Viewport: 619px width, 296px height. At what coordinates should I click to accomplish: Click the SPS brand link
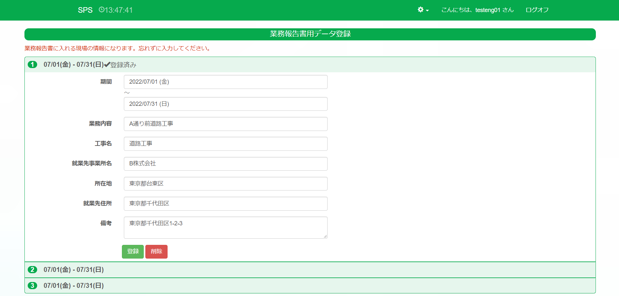(x=85, y=10)
